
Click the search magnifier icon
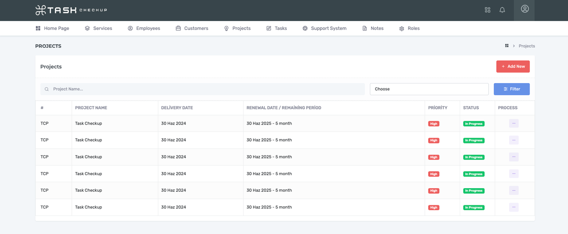click(x=47, y=89)
